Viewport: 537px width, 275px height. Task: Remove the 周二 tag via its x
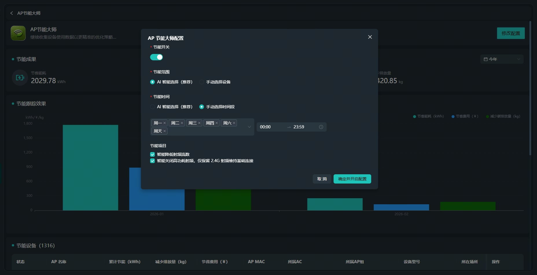pos(182,123)
